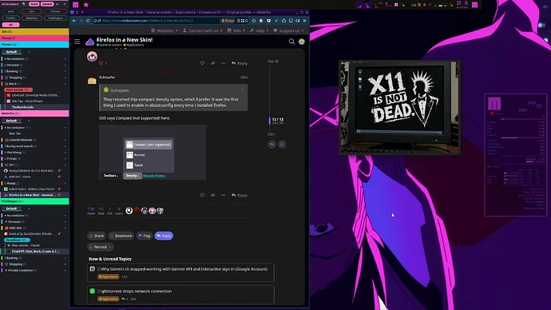Select the 'Waterfox' browser filter pill
The height and width of the screenshot is (310, 551).
tap(32, 18)
